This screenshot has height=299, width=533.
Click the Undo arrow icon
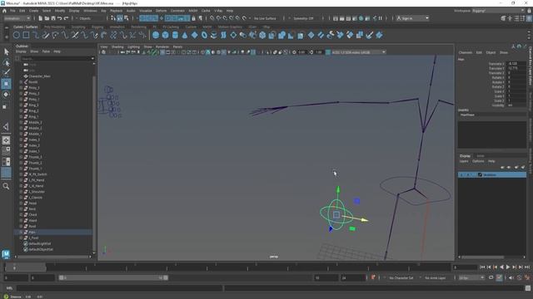[59, 18]
